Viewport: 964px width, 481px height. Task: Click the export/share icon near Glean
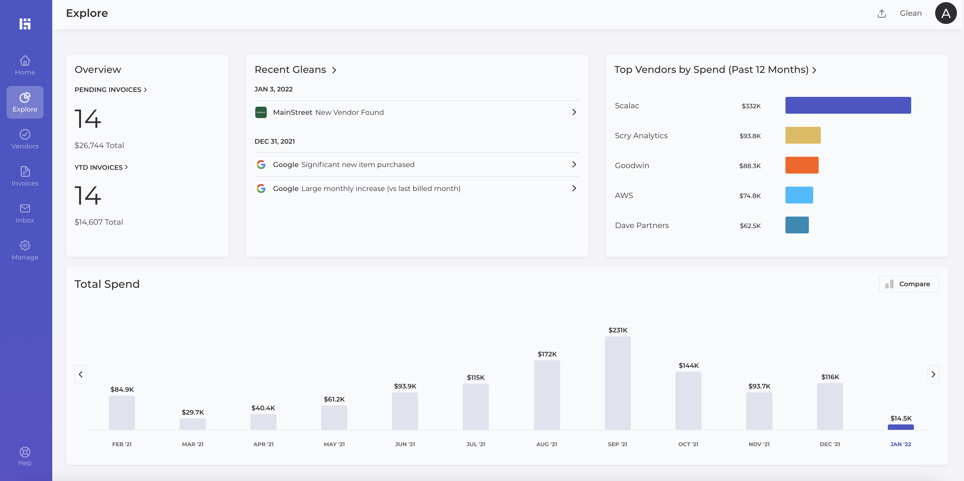[x=882, y=13]
